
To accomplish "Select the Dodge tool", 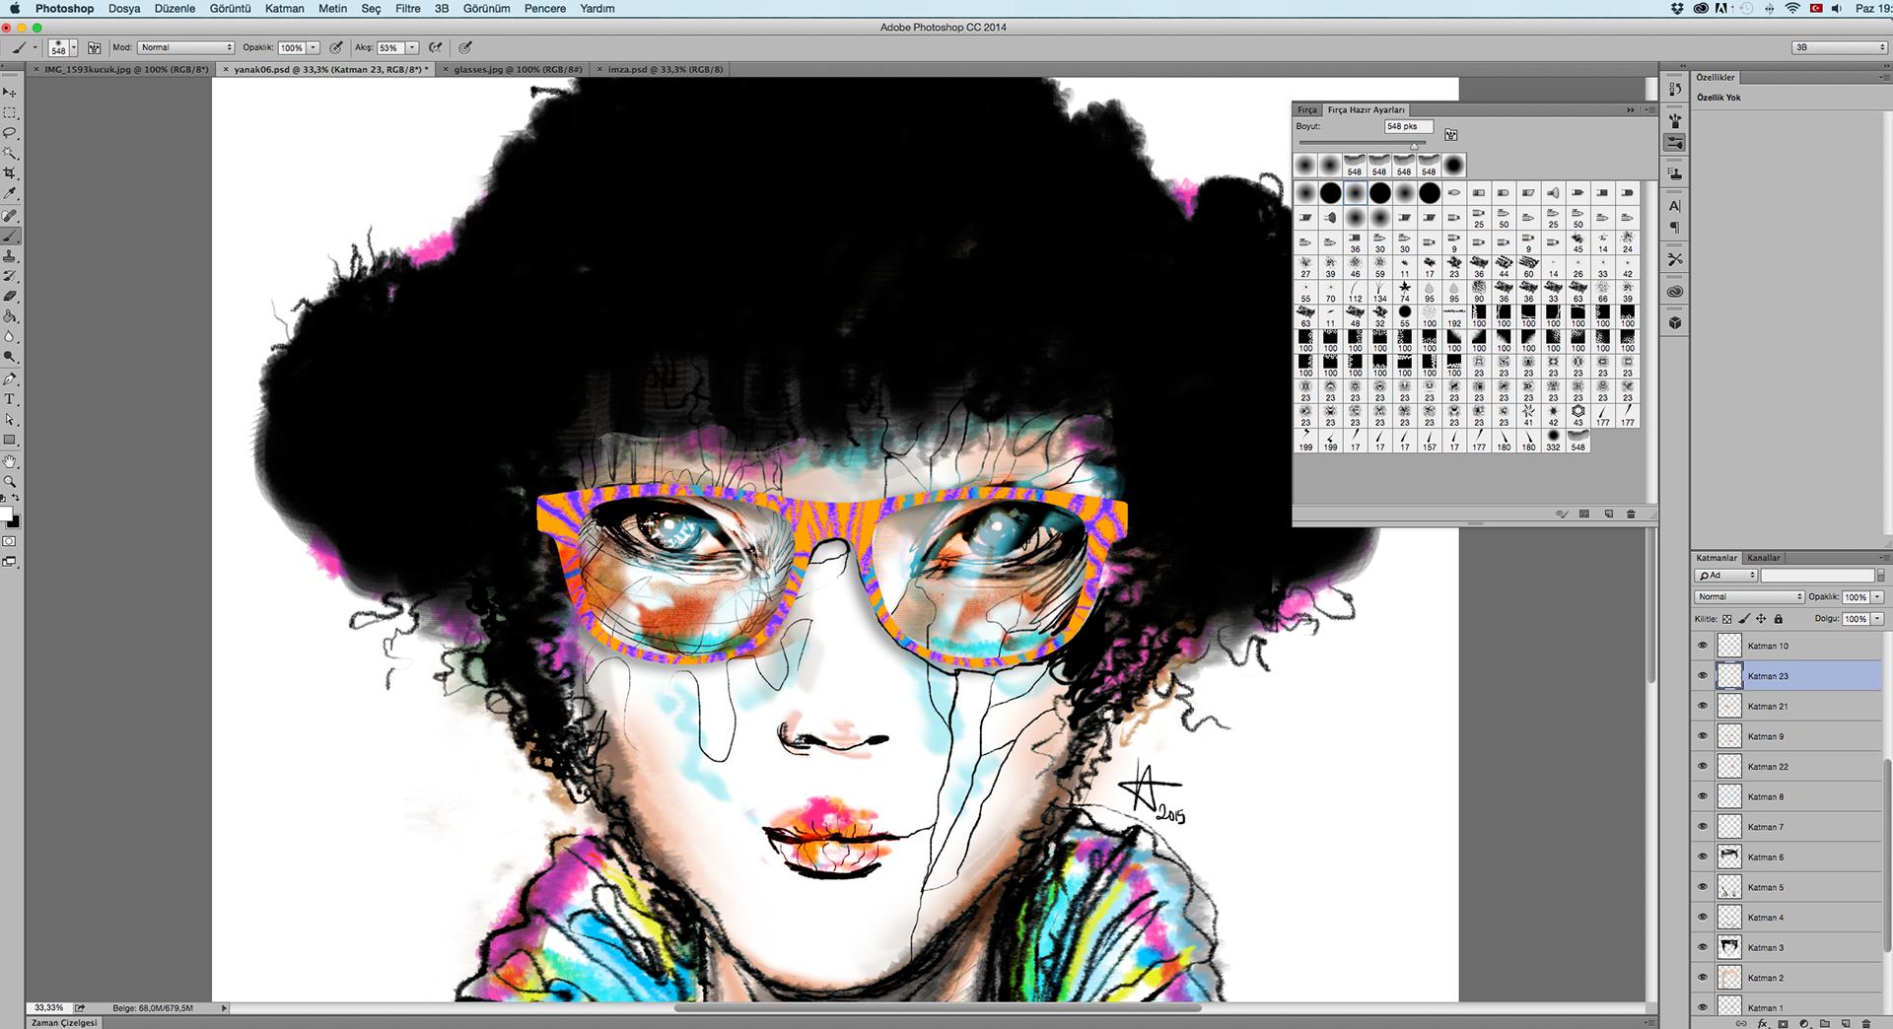I will coord(10,357).
